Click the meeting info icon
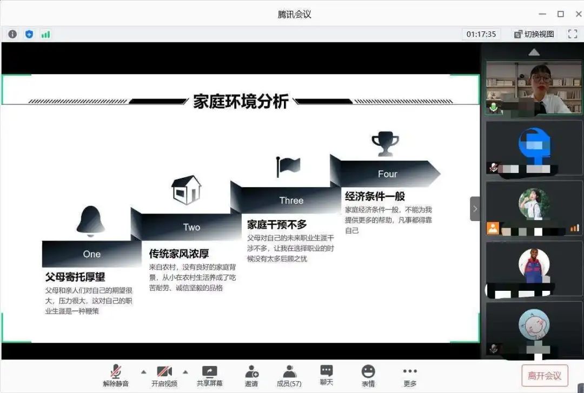This screenshot has width=584, height=393. click(x=12, y=34)
